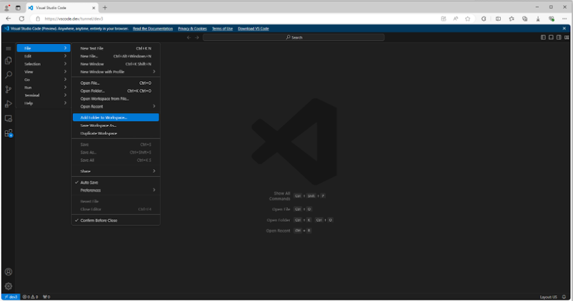Close the blue VS Code preview banner
Viewport: 573px width, 301px height.
(564, 29)
